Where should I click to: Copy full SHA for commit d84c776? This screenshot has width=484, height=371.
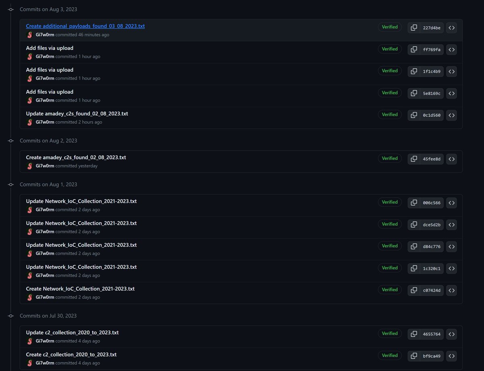(x=414, y=246)
